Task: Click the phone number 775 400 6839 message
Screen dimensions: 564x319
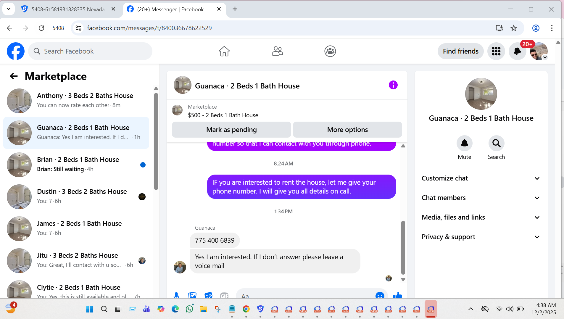Action: (x=215, y=240)
